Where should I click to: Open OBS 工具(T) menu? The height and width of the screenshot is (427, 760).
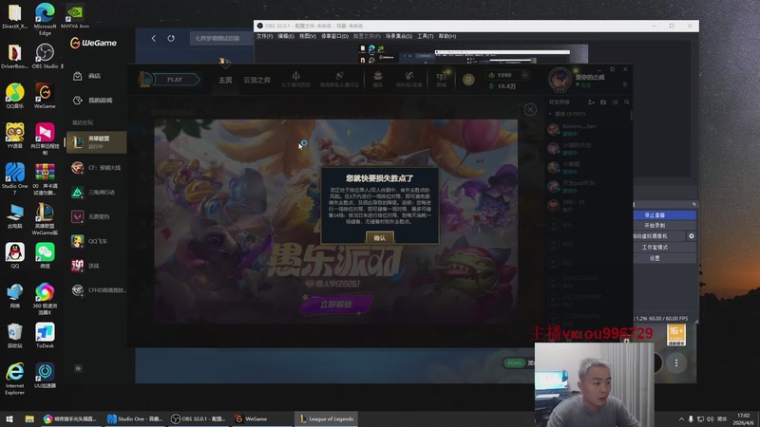pyautogui.click(x=426, y=36)
